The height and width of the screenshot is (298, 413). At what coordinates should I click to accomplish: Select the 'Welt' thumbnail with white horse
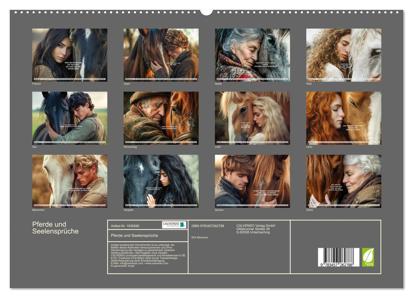click(x=344, y=55)
